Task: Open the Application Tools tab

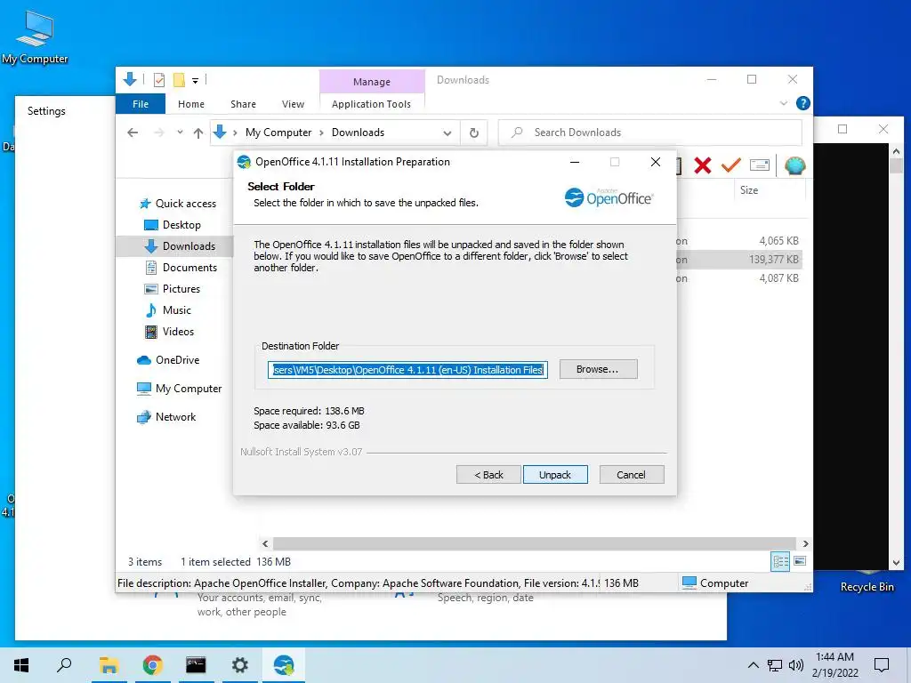Action: pos(371,104)
